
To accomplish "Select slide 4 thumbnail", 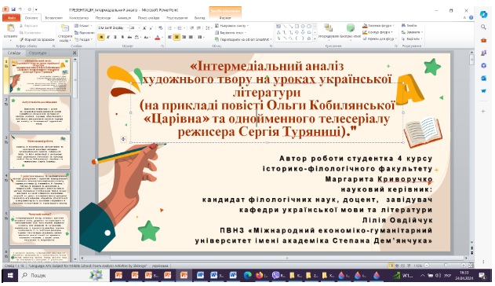I will 39,189.
